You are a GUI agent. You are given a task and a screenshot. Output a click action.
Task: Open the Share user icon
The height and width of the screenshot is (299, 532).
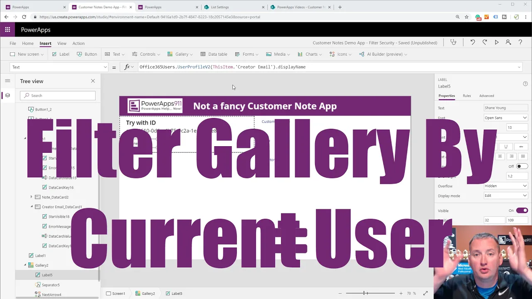pyautogui.click(x=508, y=42)
